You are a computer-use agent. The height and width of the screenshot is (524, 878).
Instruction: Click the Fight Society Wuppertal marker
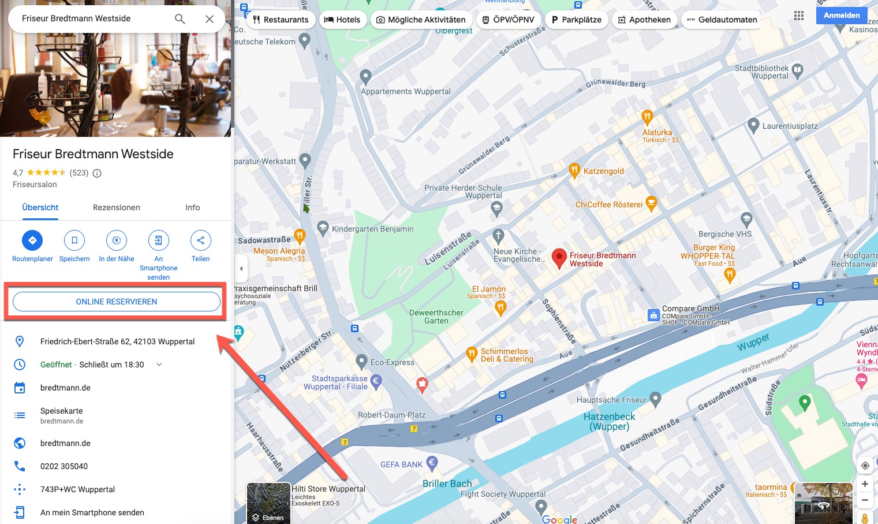[541, 507]
